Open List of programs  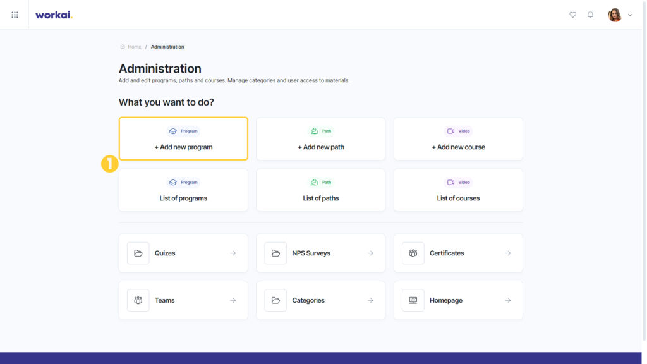[x=183, y=190]
